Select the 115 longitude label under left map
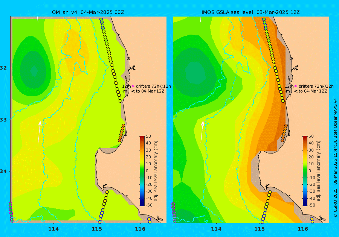 click(x=97, y=229)
